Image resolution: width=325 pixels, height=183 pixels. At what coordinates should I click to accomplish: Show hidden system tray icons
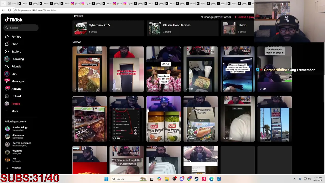click(x=295, y=179)
